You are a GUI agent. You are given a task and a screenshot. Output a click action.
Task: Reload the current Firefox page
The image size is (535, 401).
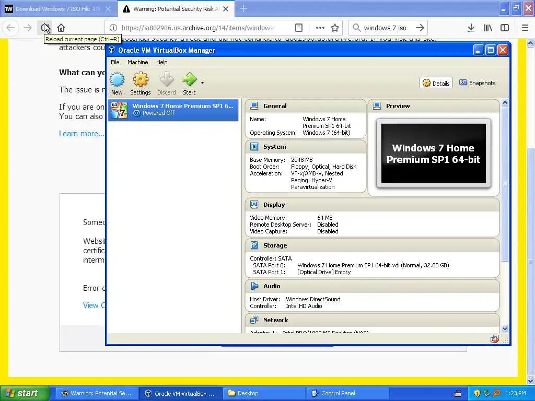[44, 28]
